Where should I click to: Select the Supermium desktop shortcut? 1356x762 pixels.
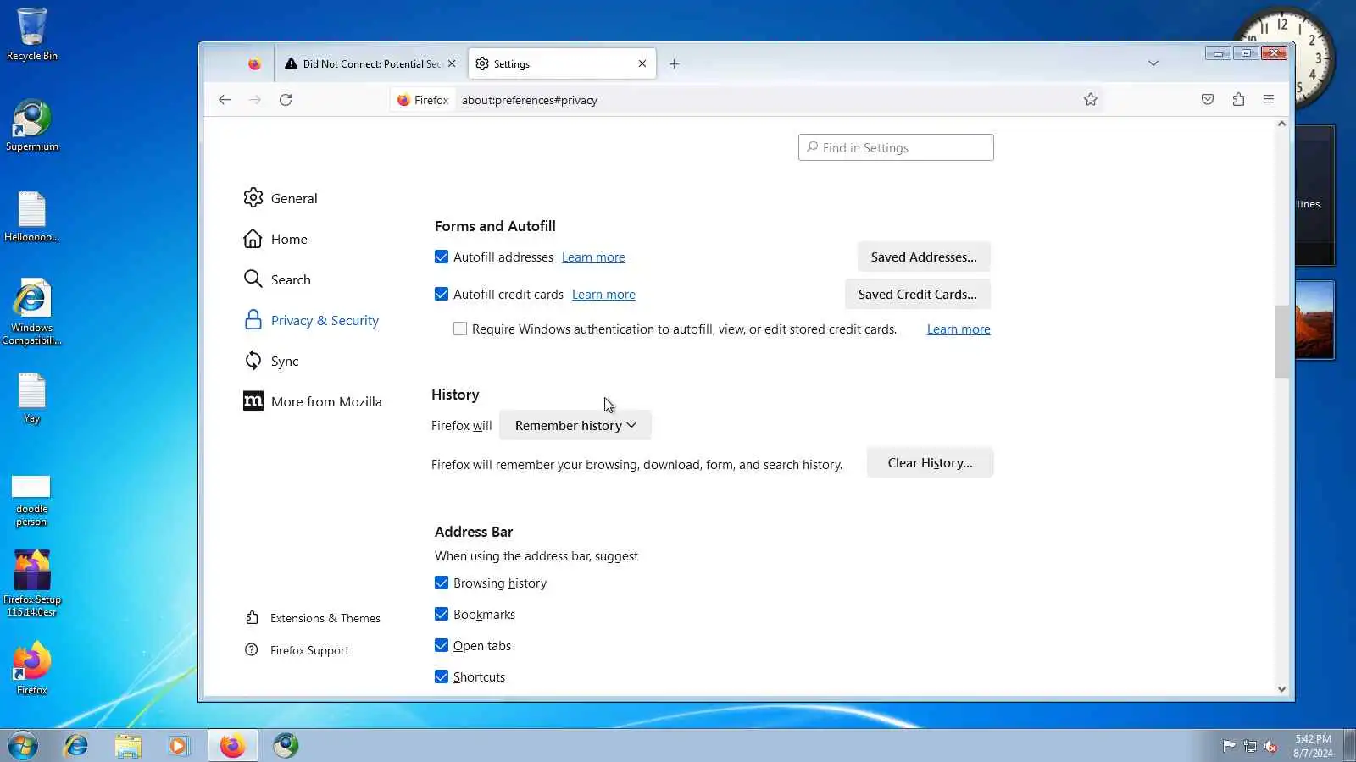click(x=32, y=125)
